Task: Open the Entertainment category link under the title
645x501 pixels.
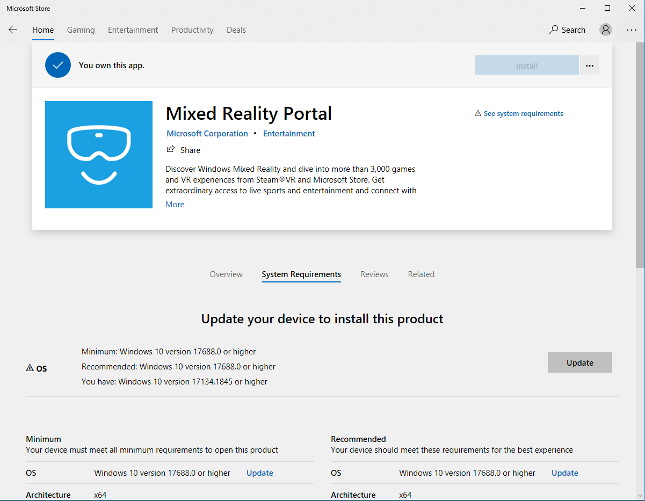Action: click(289, 134)
